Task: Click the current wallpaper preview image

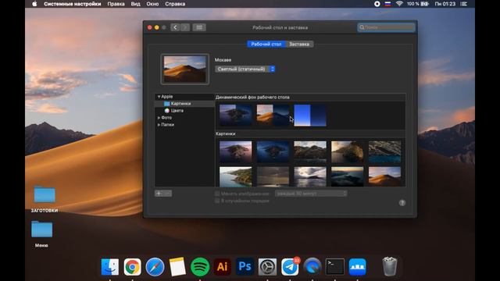Action: [185, 69]
